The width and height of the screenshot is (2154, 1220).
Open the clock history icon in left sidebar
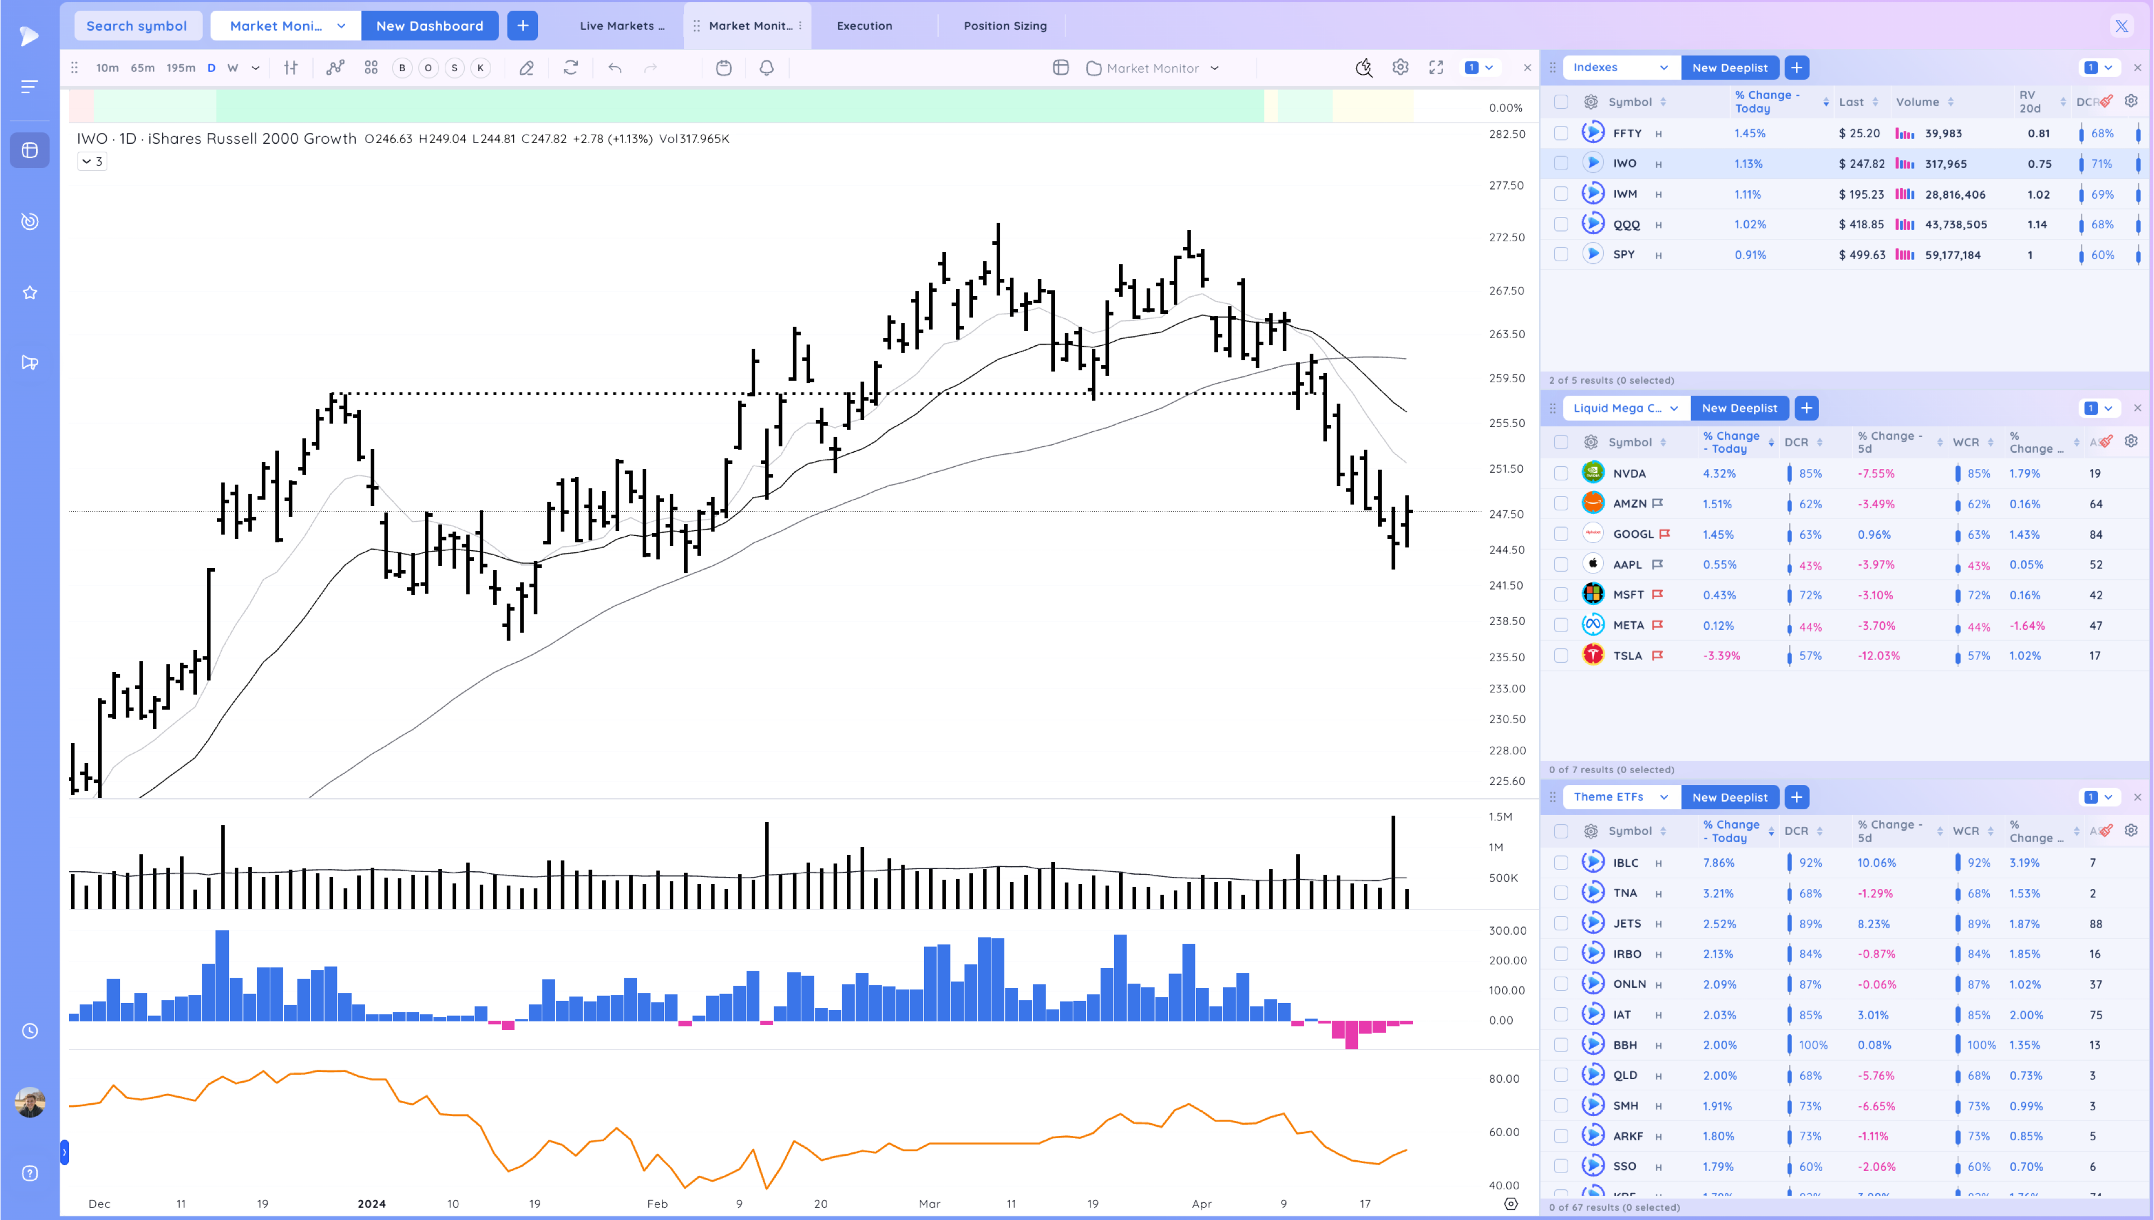click(29, 1030)
